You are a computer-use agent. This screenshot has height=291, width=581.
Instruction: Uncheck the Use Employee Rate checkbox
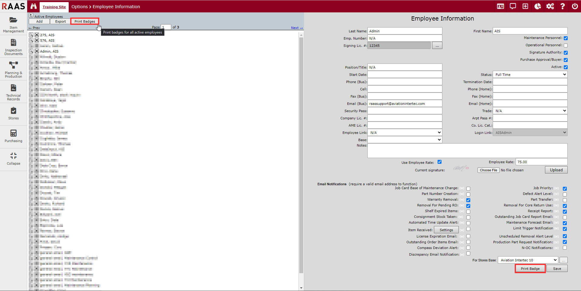point(439,162)
